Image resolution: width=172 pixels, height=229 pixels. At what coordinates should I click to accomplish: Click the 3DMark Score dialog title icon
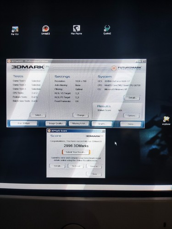49,131
